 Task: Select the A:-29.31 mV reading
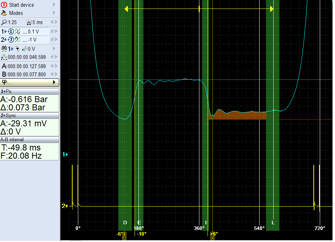23,123
